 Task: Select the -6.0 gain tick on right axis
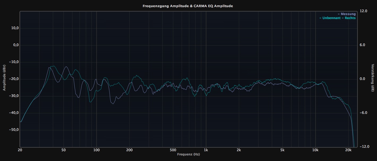[363, 113]
